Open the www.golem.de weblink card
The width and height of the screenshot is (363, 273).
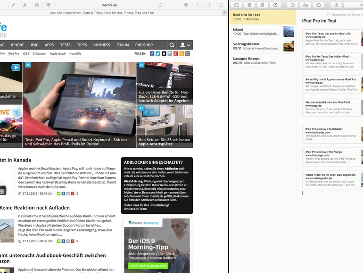[x=333, y=61]
